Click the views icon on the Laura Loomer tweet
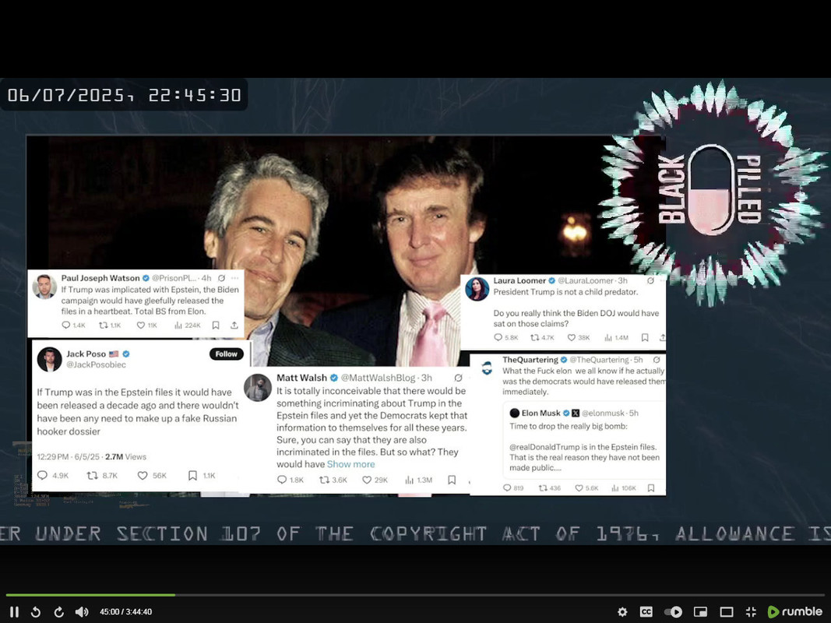This screenshot has height=623, width=831. pyautogui.click(x=608, y=337)
